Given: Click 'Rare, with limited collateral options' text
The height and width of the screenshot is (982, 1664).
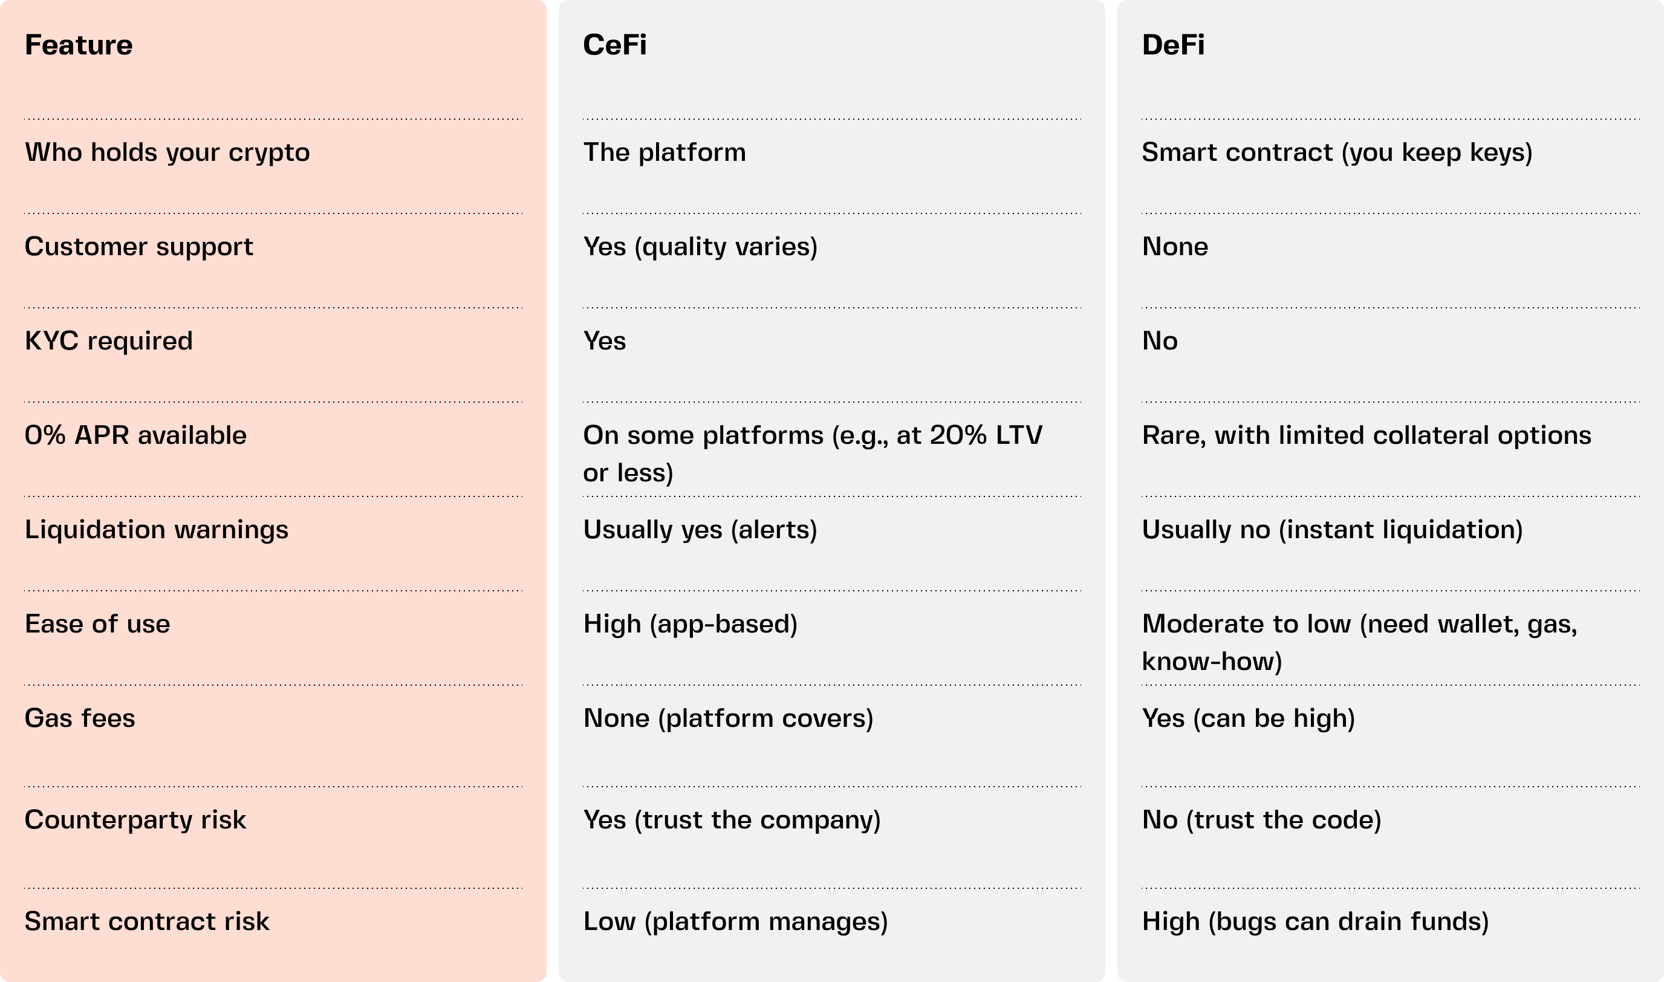Looking at the screenshot, I should [x=1367, y=435].
